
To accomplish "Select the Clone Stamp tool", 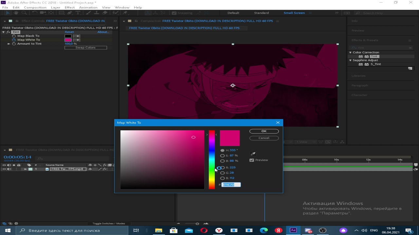I will 97,13.
